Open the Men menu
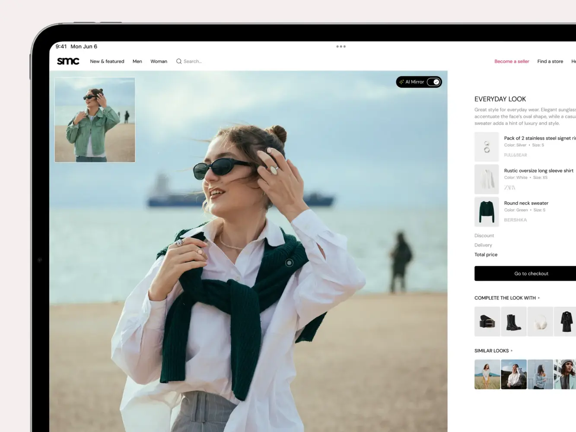 click(137, 61)
